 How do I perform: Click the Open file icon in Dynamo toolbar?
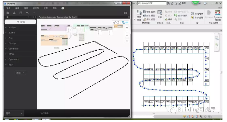click(x=14, y=13)
